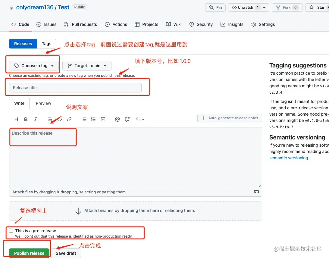Click the Tagging suggestions heading
Viewport: 329px width, 259px height.
[x=298, y=65]
